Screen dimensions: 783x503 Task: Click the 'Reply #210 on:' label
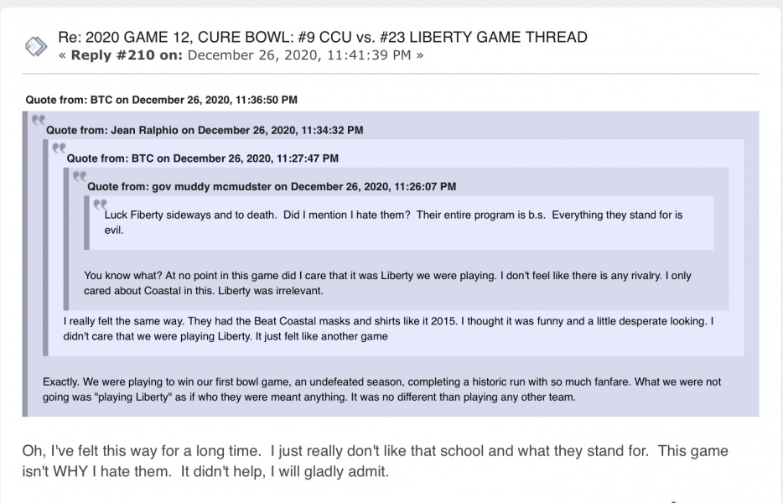(125, 55)
